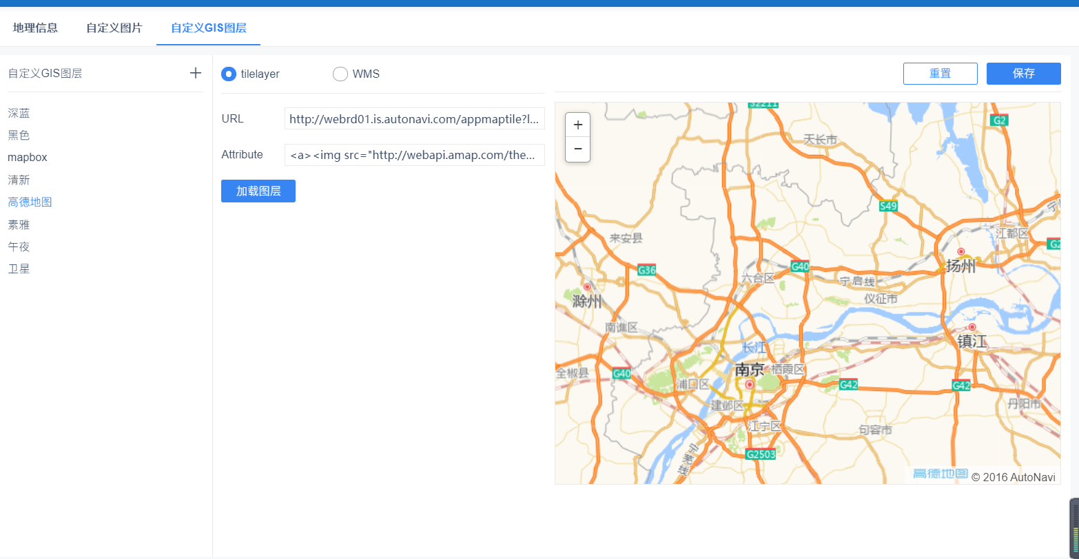This screenshot has width=1079, height=559.
Task: Click the 加载图层 load layer button
Action: point(258,191)
